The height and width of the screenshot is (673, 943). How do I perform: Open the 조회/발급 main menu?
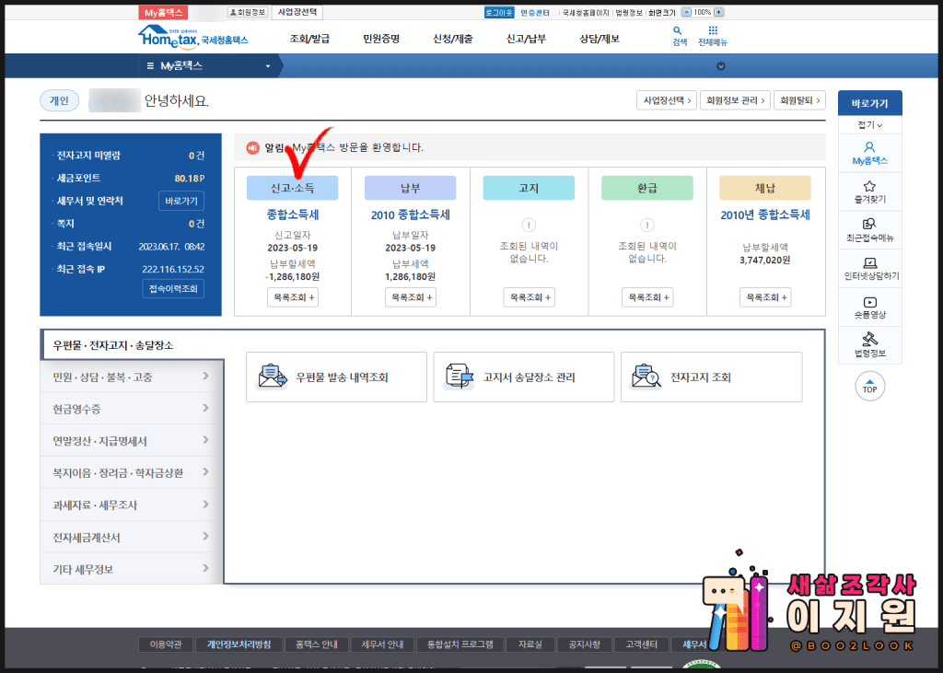coord(309,39)
